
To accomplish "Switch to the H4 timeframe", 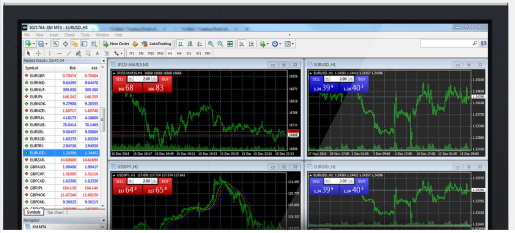I will pyautogui.click(x=179, y=53).
